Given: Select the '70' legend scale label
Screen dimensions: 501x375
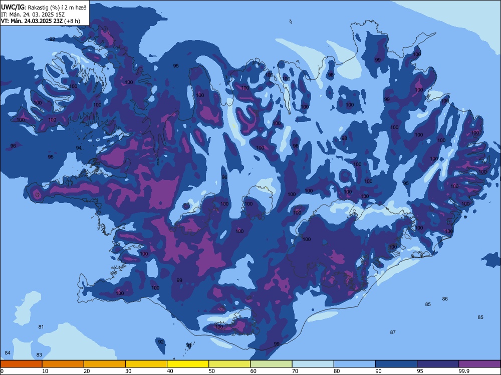Looking at the screenshot, I should pos(295,371).
